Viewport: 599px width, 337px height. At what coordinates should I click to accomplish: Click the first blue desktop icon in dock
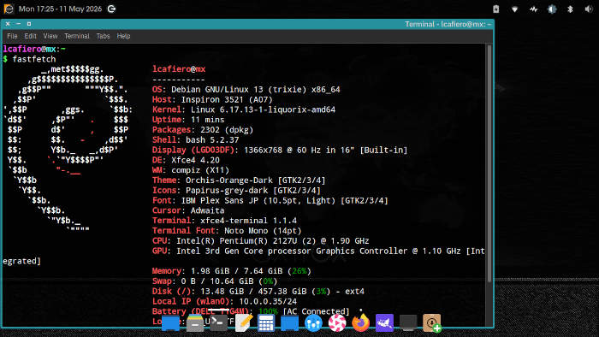coord(171,323)
